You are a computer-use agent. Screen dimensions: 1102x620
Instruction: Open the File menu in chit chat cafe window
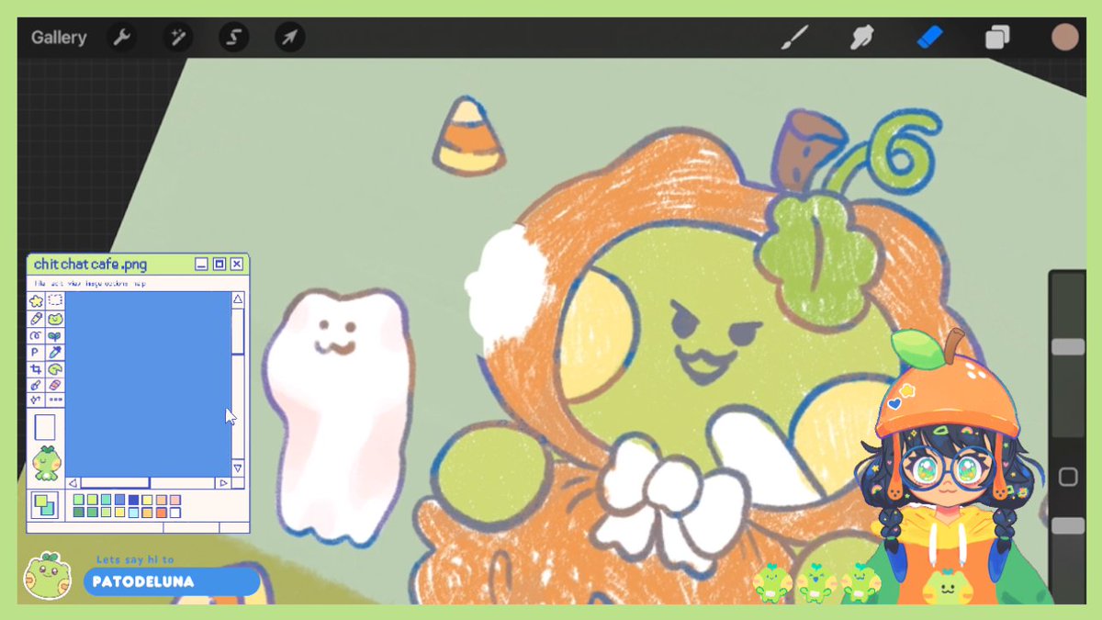(39, 284)
